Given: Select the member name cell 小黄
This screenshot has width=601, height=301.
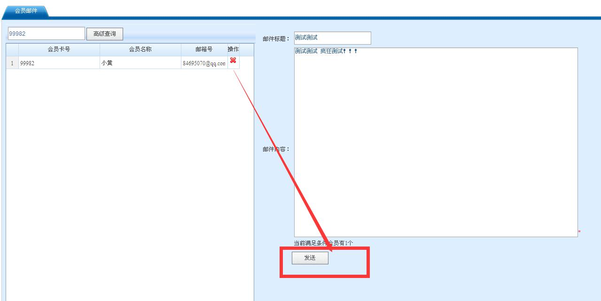Looking at the screenshot, I should 140,63.
